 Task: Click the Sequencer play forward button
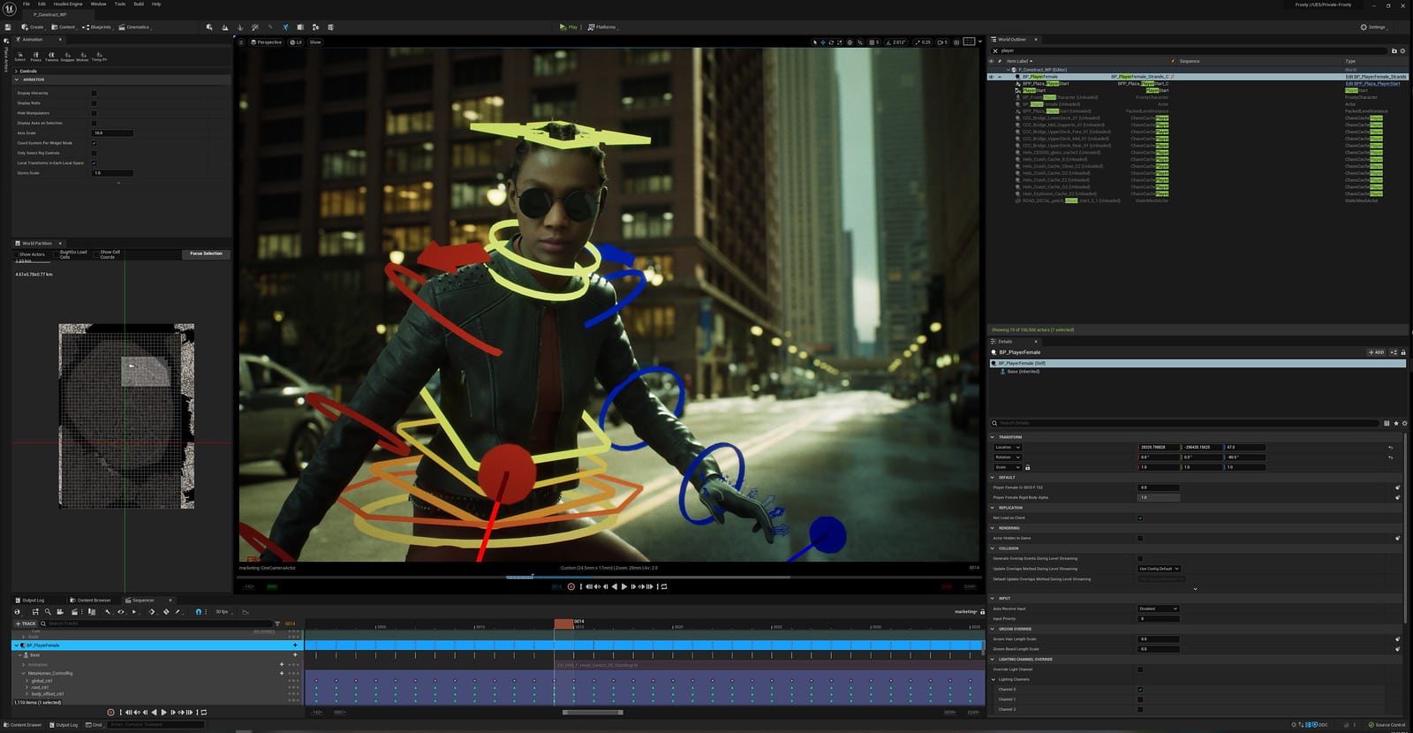click(x=163, y=712)
